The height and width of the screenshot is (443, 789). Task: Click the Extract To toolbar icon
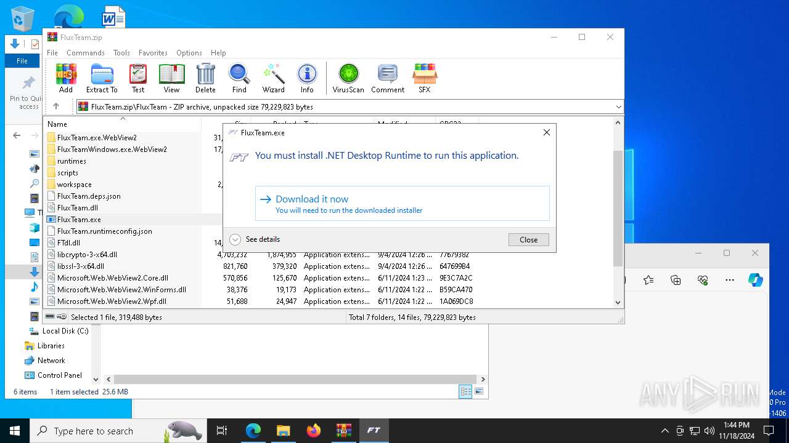point(102,78)
